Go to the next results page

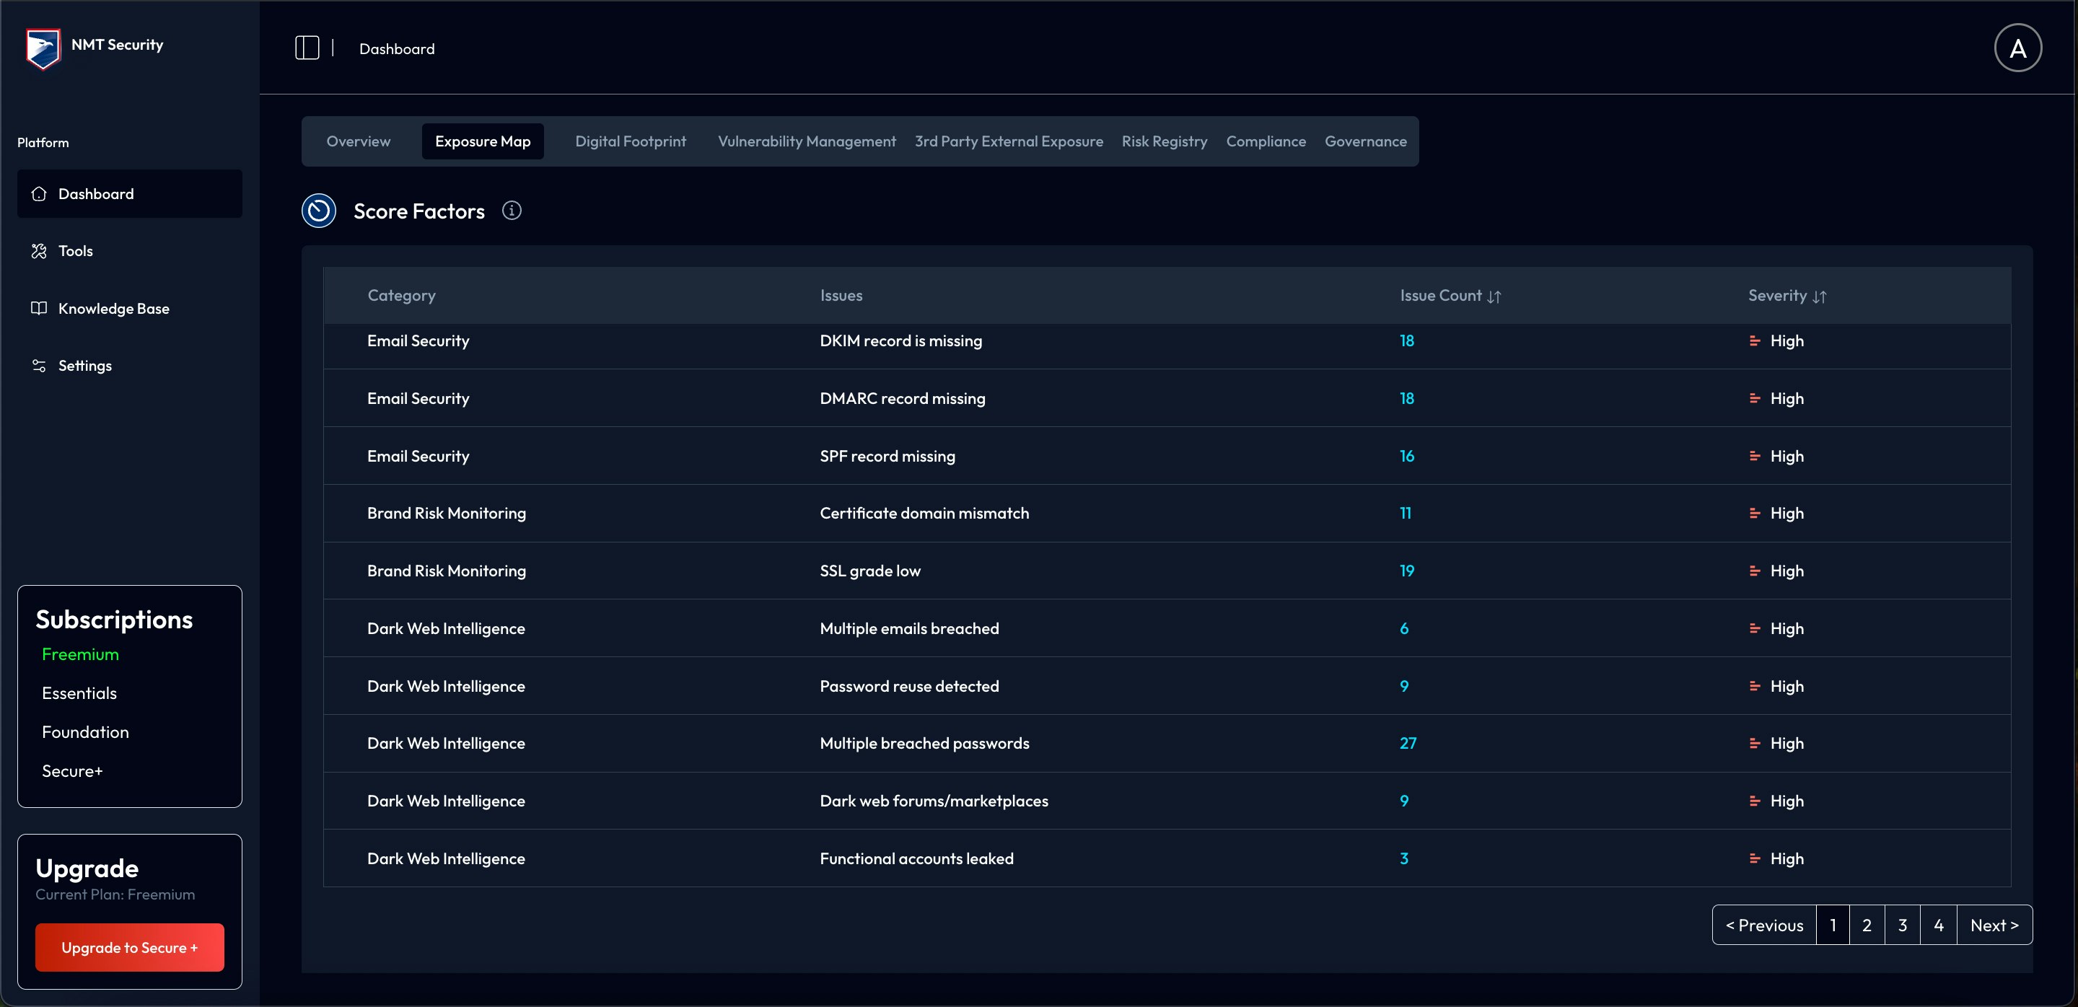click(x=1994, y=925)
